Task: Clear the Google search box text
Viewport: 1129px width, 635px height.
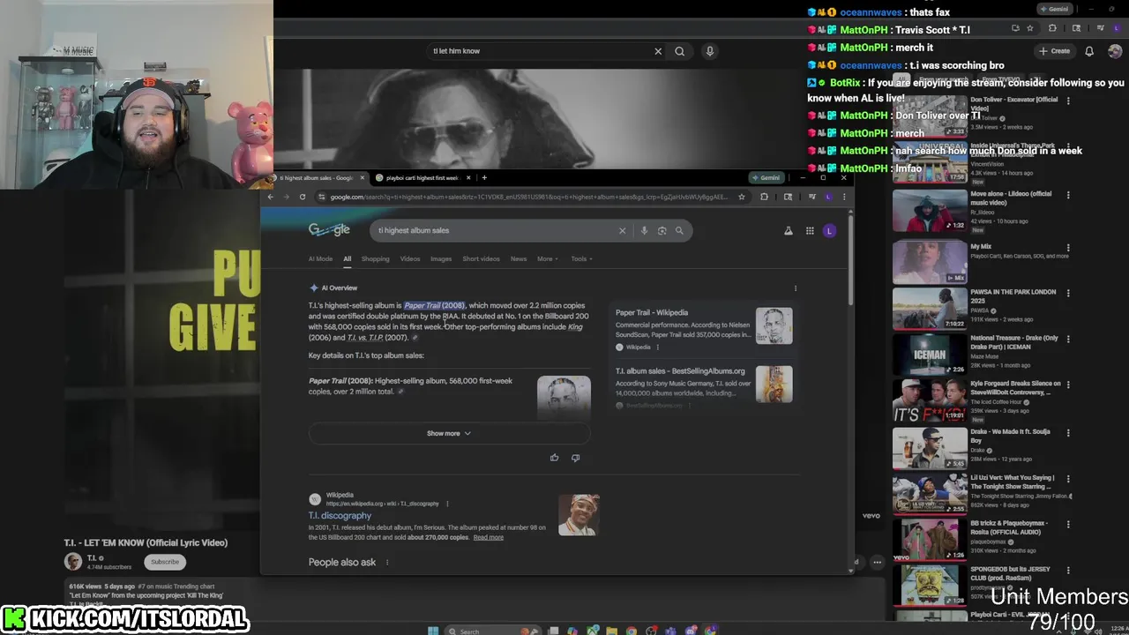Action: tap(622, 230)
